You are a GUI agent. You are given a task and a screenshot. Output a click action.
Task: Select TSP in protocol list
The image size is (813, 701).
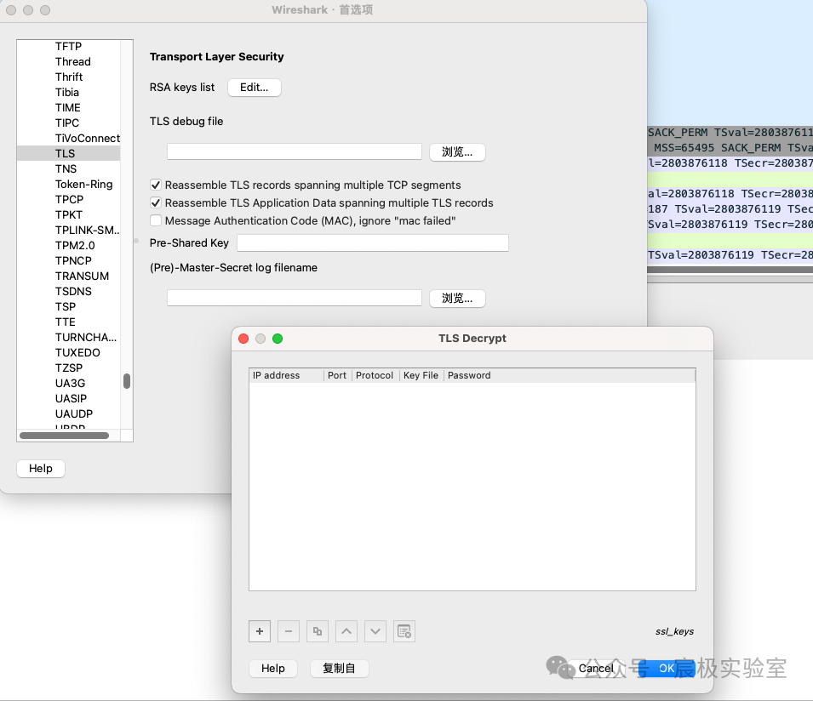tap(68, 307)
